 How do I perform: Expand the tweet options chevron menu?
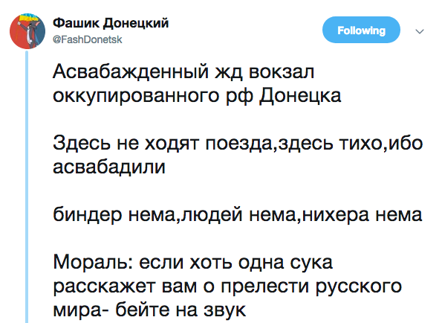[x=420, y=31]
